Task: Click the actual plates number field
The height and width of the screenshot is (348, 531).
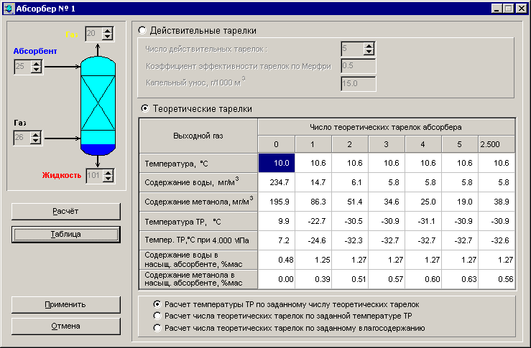Action: coord(353,49)
